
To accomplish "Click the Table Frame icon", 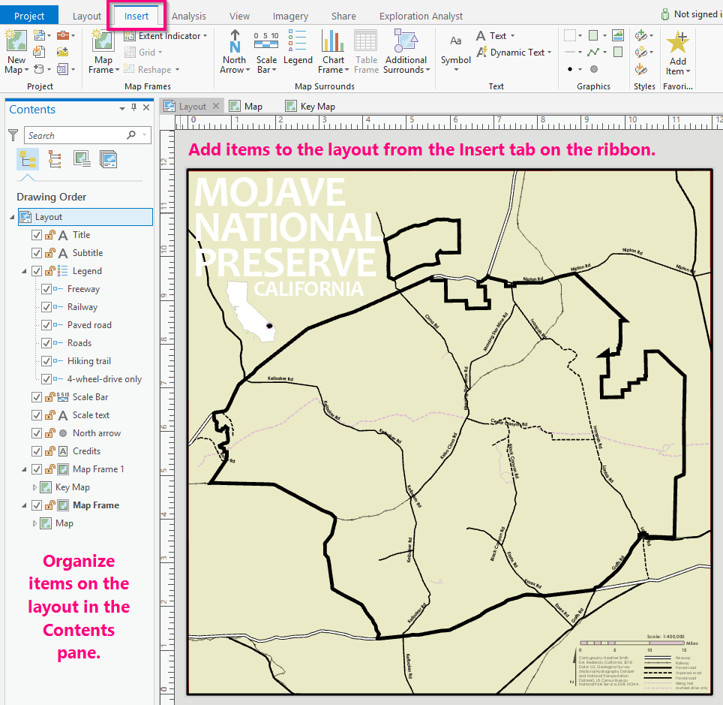I will tap(366, 41).
